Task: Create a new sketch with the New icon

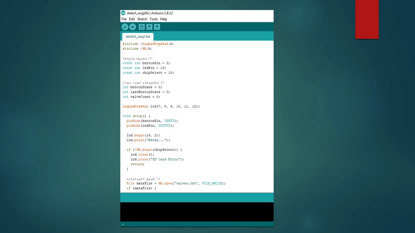Action: click(141, 27)
